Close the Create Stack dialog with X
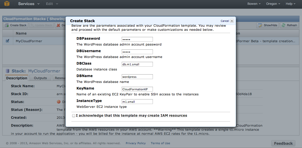Image resolution: width=302 pixels, height=148 pixels. 232,21
